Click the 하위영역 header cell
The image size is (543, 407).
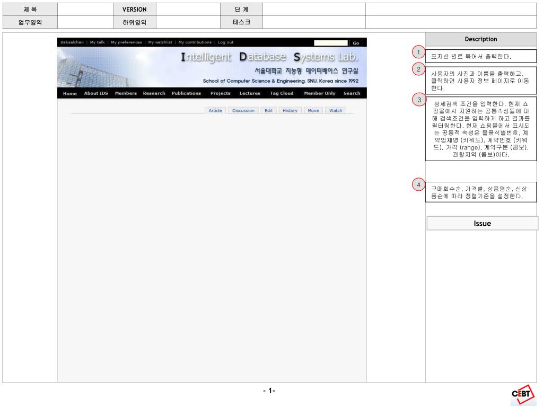[x=134, y=22]
